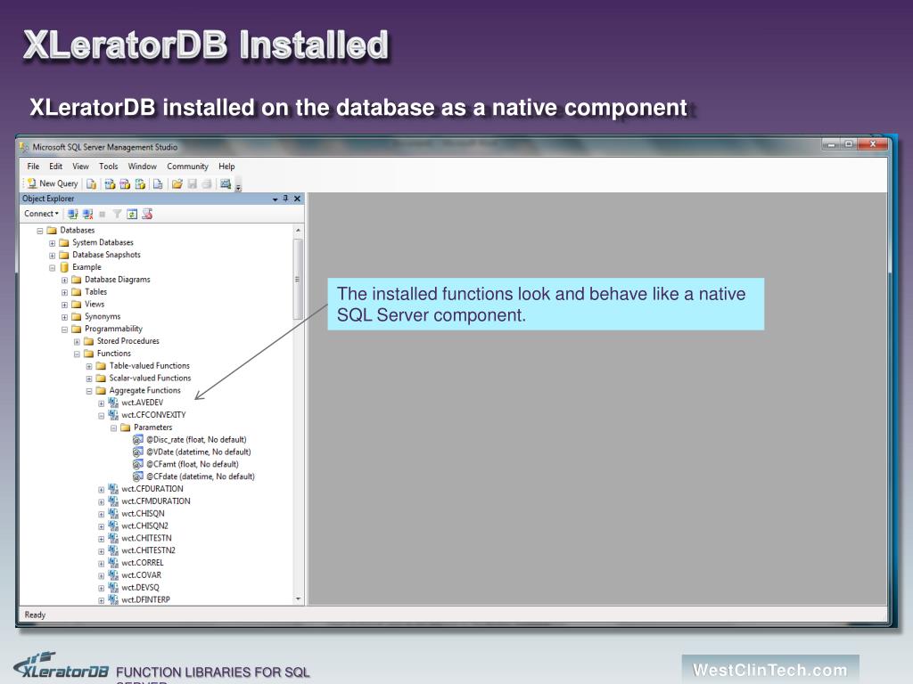Click the Disconnect icon in Object Explorer
913x684 pixels.
point(88,214)
